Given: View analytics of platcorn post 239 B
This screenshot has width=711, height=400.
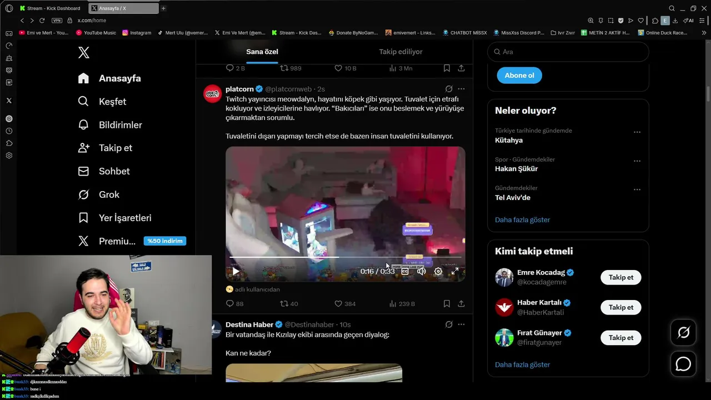Looking at the screenshot, I should pos(402,304).
